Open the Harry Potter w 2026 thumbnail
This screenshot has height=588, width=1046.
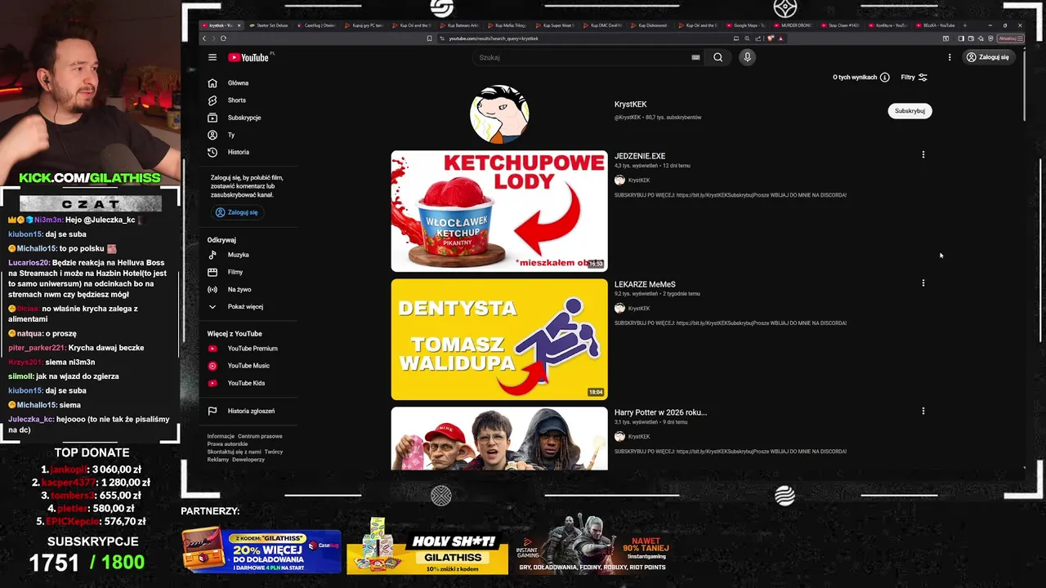(x=499, y=439)
